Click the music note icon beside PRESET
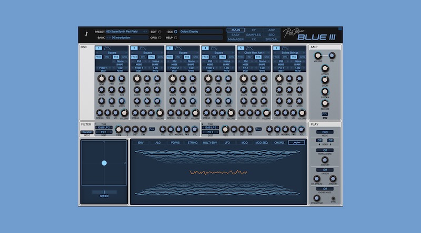 [x=86, y=34]
